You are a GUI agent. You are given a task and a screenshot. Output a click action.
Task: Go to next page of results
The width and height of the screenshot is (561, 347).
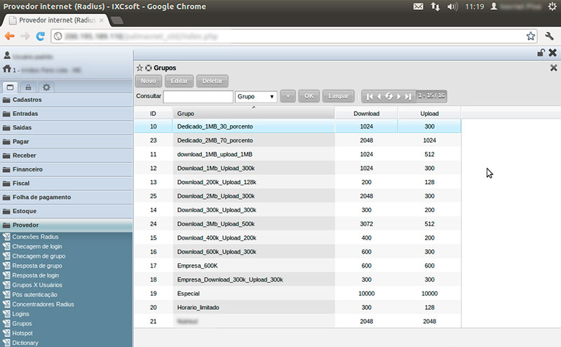click(398, 96)
